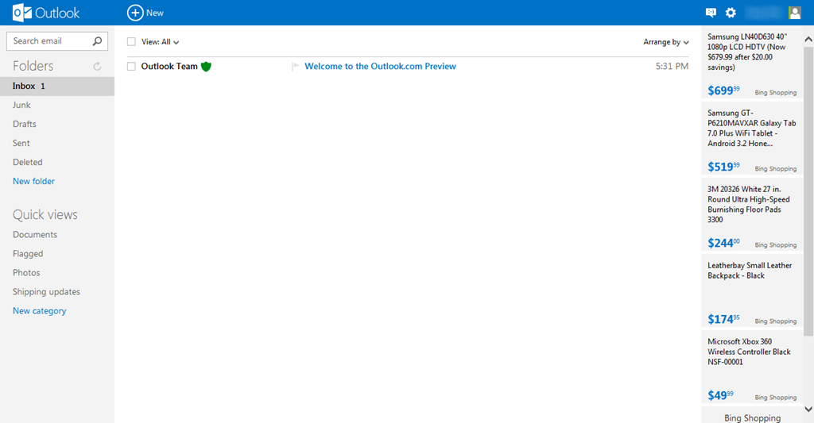Click the New message plus icon
The width and height of the screenshot is (814, 423).
[135, 13]
